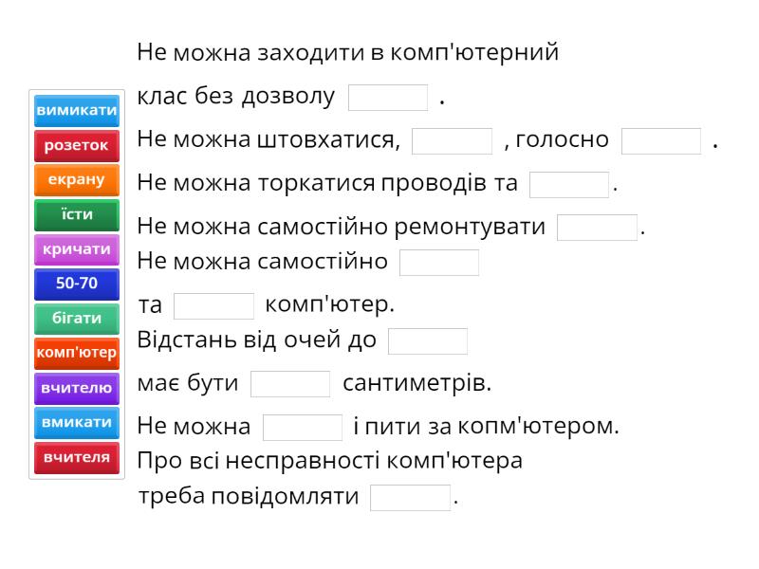
Task: Pick the green 'бігати' word tile
Action: click(x=77, y=319)
